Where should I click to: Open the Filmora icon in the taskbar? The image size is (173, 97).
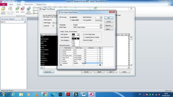(76, 95)
